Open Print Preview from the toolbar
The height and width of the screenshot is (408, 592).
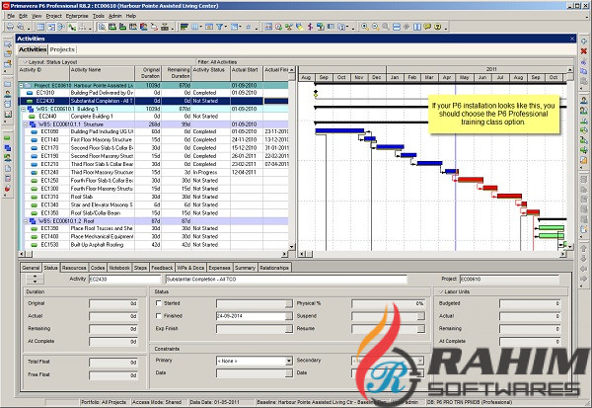(21, 27)
